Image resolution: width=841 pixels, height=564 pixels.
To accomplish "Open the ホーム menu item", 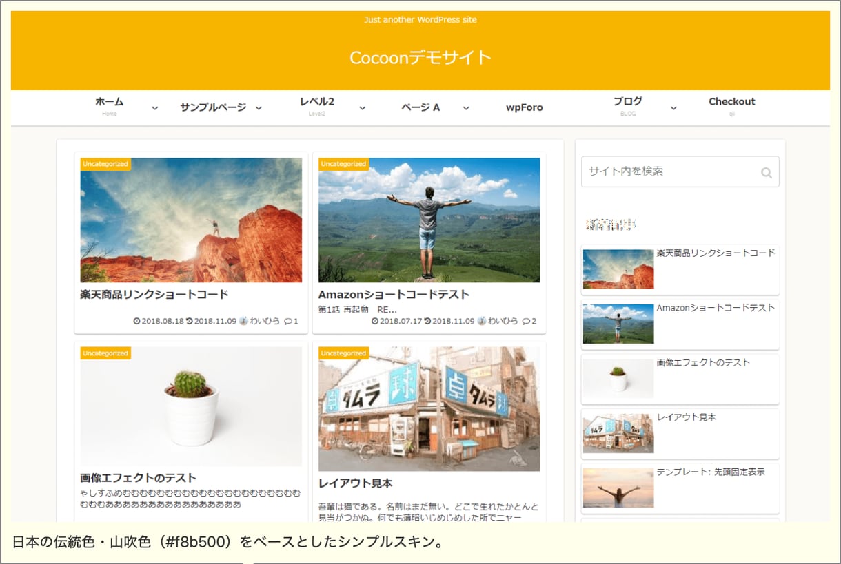I will [110, 101].
